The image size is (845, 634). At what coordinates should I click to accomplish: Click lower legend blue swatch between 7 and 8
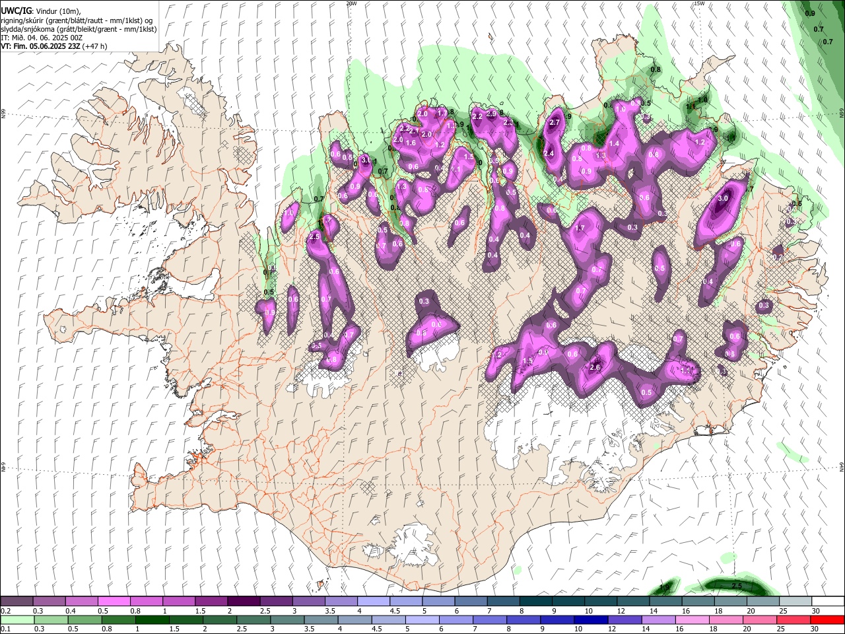(x=489, y=619)
